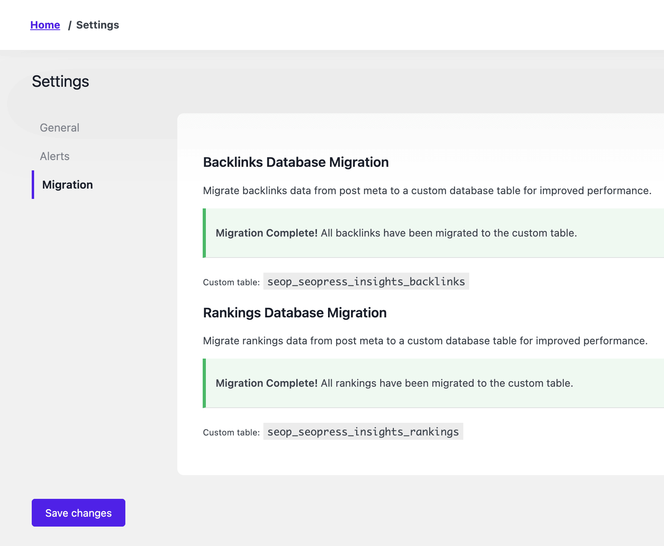This screenshot has height=546, width=664.
Task: Select the seop_seopress_insights_rankings table name
Action: click(x=363, y=431)
